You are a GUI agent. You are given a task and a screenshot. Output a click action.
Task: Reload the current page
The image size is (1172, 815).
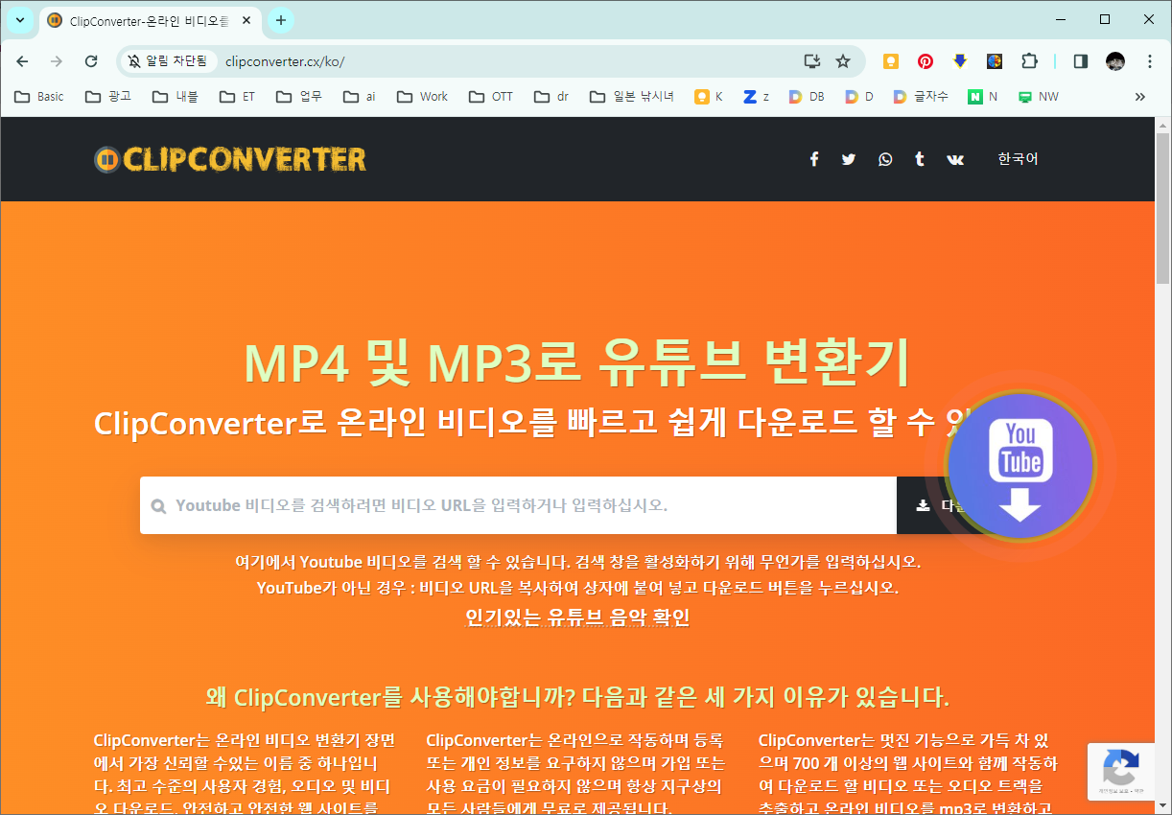tap(91, 61)
